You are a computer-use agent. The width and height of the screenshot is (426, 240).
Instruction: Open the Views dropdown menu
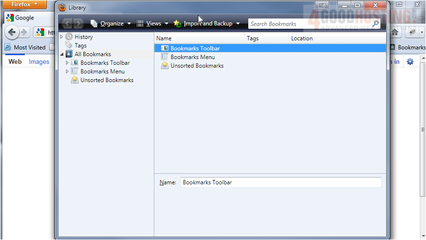153,24
